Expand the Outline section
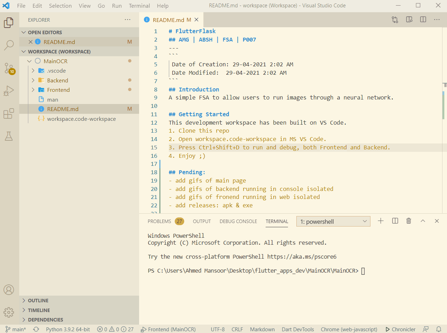This screenshot has height=333, width=447. [79, 301]
